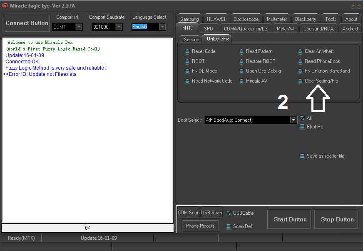Uncheck the All checkbox
Viewport: 363px width, 251px height.
[x=302, y=118]
